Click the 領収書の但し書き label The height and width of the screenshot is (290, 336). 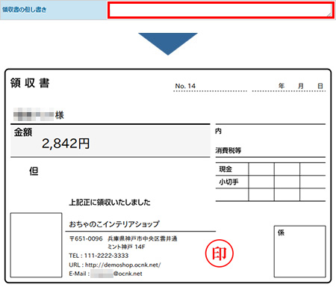[24, 10]
